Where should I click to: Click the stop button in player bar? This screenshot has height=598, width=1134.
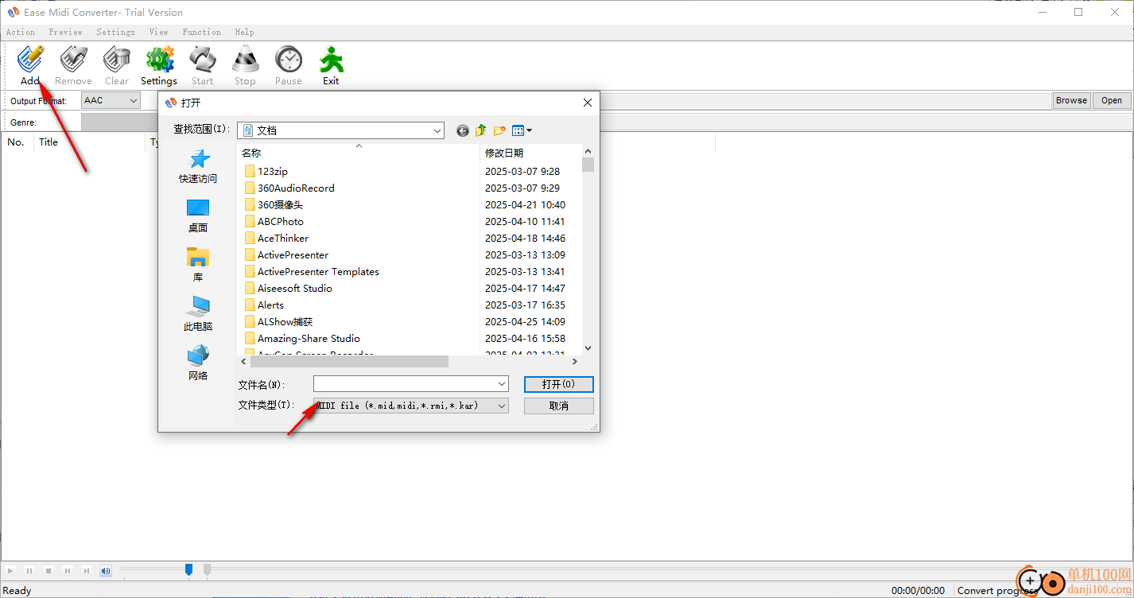coord(49,570)
